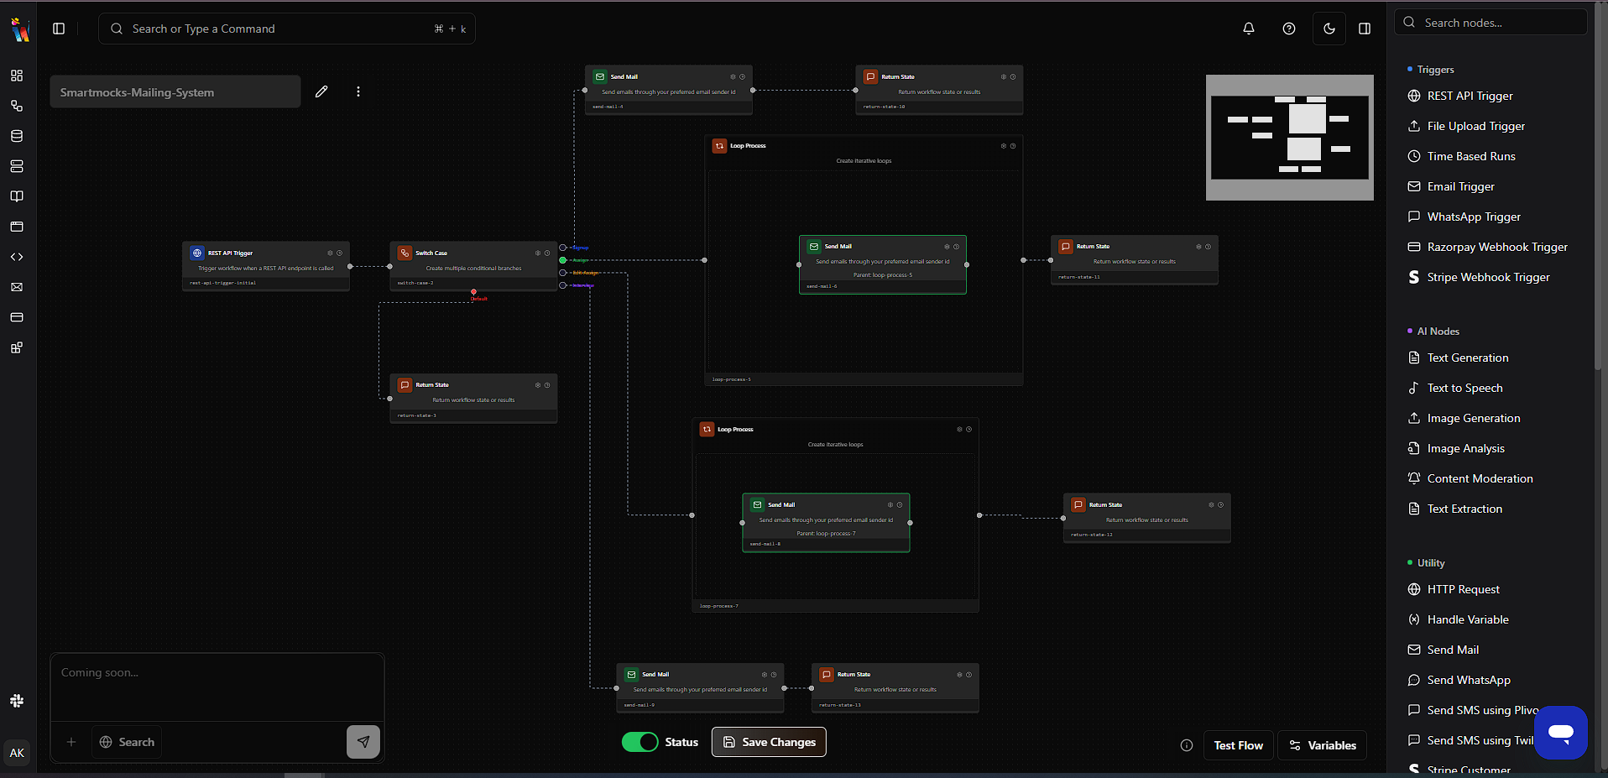This screenshot has height=778, width=1608.
Task: Click the Search nodes input field
Action: pos(1498,23)
